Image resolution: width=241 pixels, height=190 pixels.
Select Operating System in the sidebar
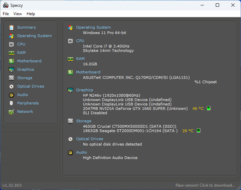(x=34, y=36)
